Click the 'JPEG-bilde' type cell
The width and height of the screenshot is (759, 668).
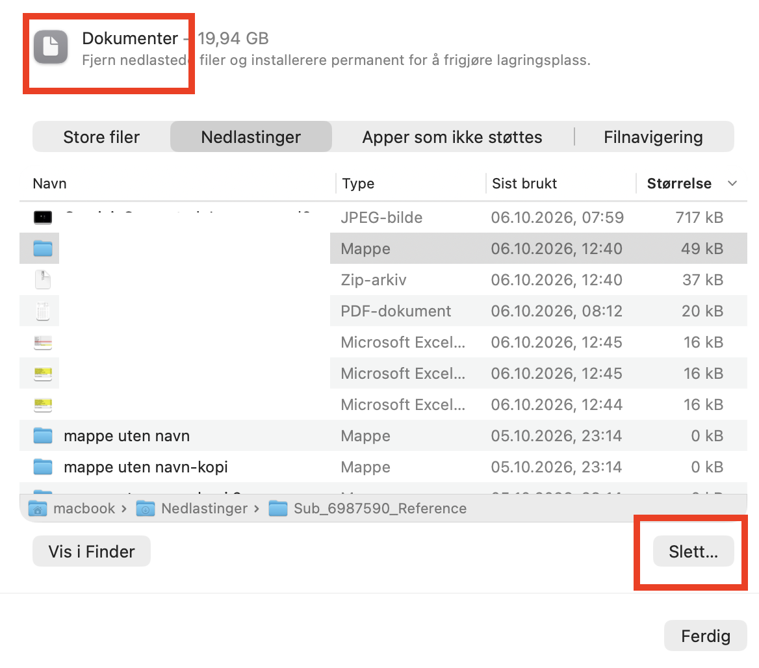[x=381, y=217]
